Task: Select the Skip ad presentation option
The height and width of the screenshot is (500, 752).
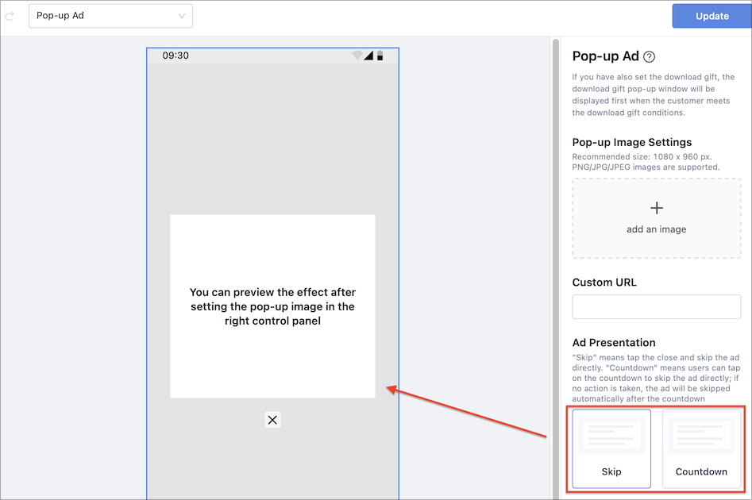Action: pyautogui.click(x=611, y=448)
